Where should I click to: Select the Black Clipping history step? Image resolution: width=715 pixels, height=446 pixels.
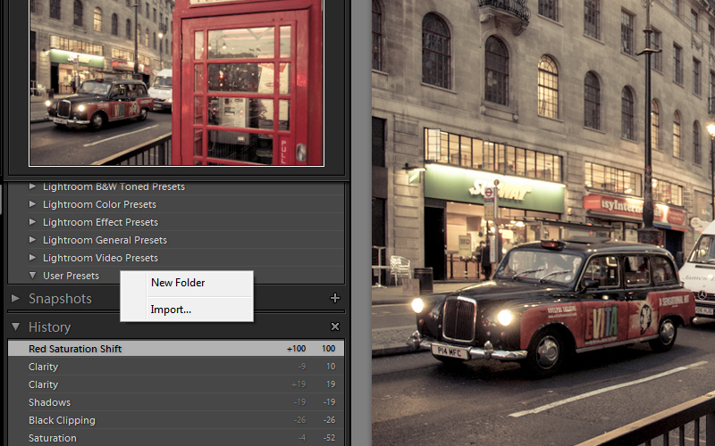click(x=62, y=420)
